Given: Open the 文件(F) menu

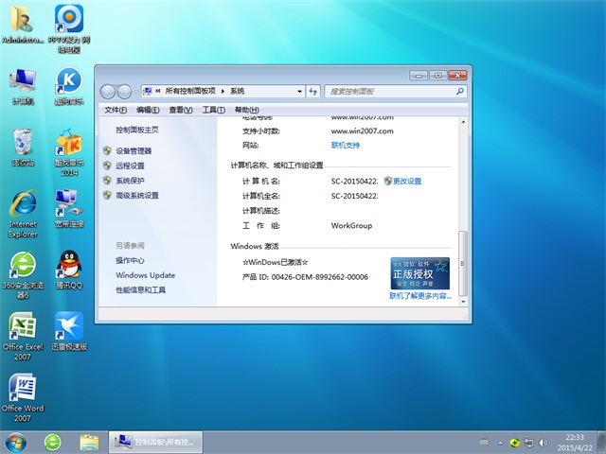Looking at the screenshot, I should [x=115, y=111].
